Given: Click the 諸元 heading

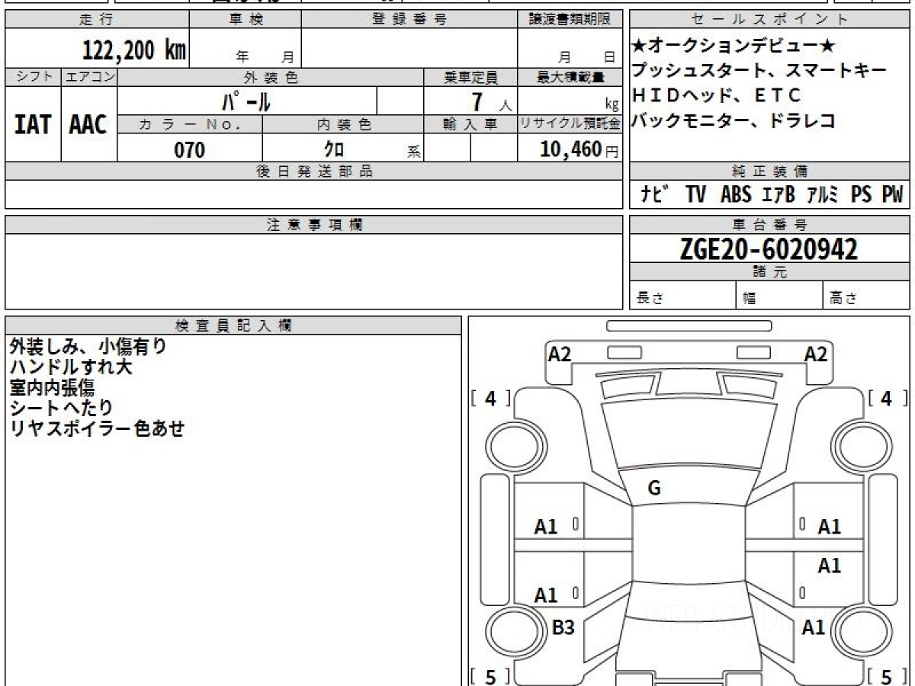Looking at the screenshot, I should pyautogui.click(x=769, y=272).
